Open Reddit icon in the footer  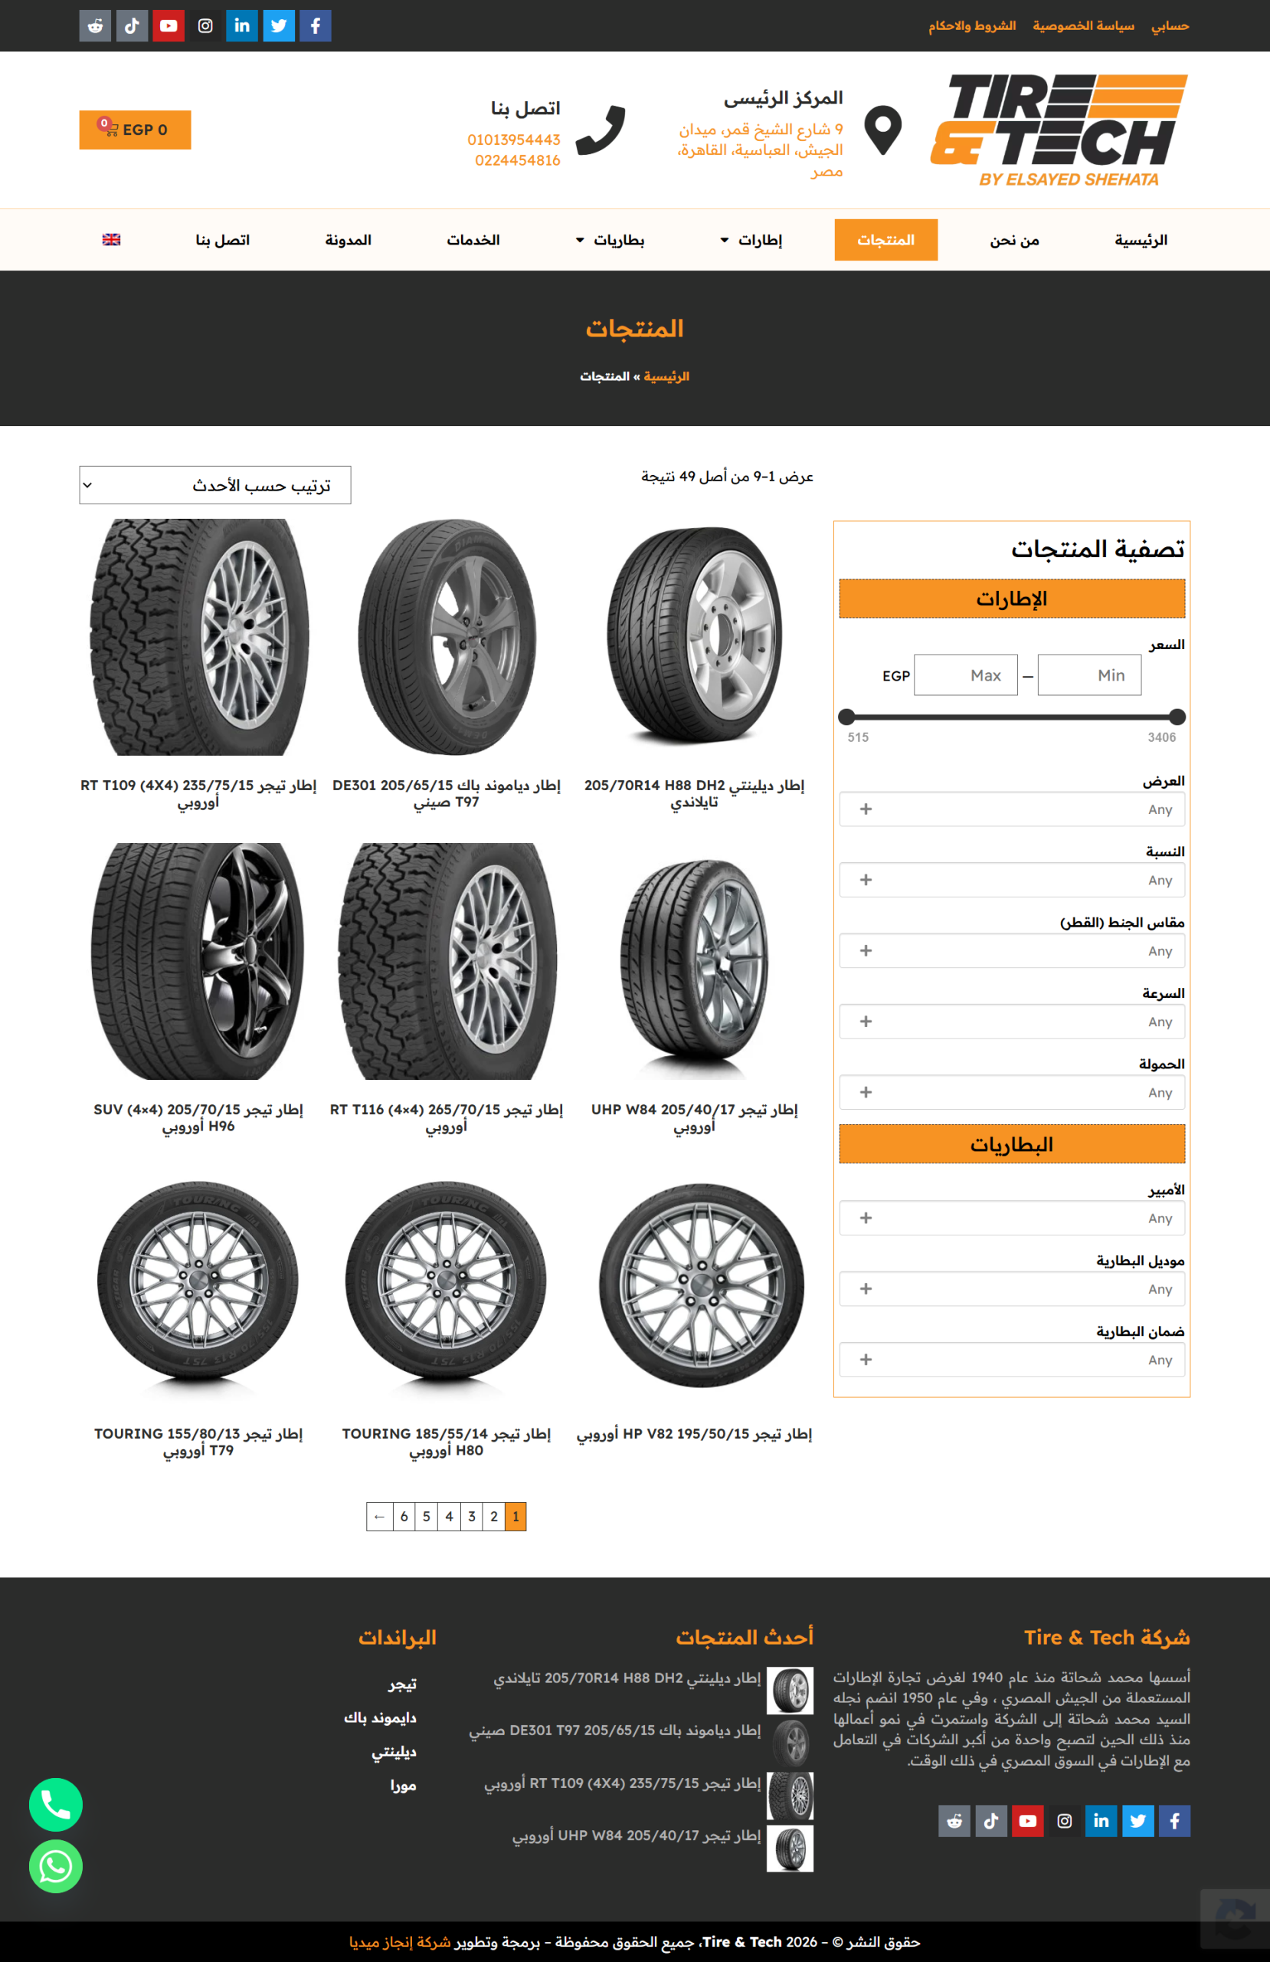(954, 1821)
